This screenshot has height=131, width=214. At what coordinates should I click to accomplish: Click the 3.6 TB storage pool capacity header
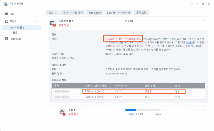point(129,21)
